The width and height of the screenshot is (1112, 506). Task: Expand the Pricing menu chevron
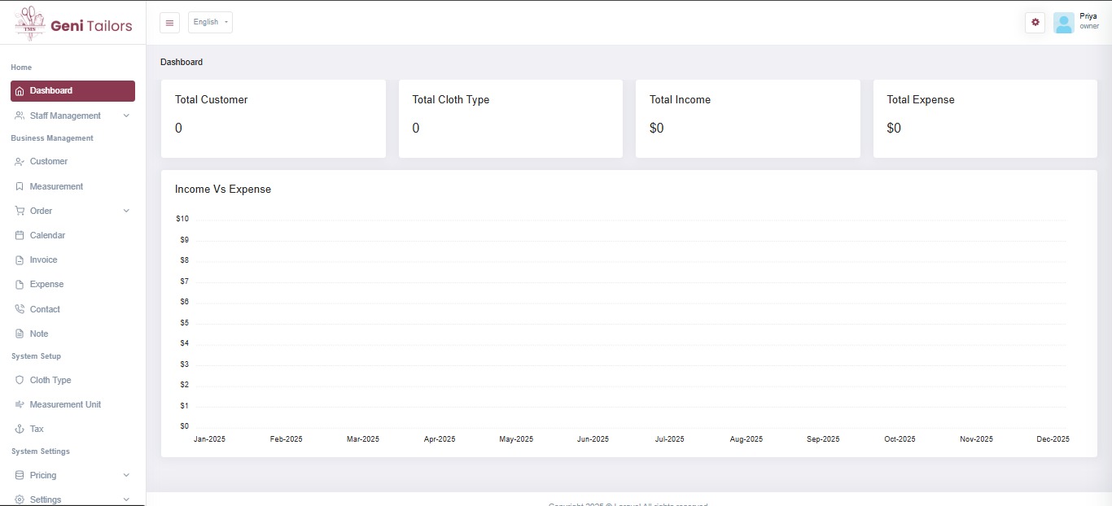[126, 475]
